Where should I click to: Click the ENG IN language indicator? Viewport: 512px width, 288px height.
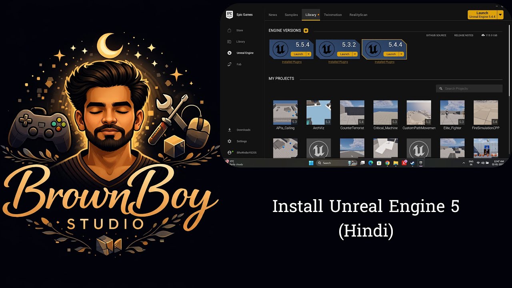pos(471,163)
